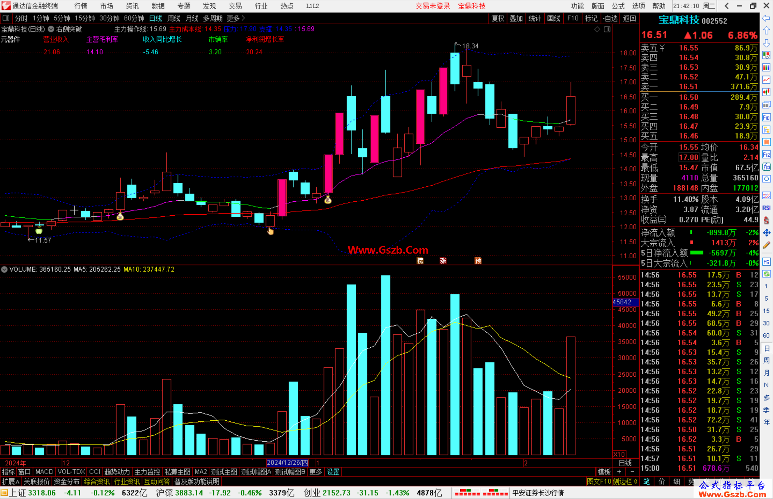Select the 60分钟 chart tab

pos(134,18)
